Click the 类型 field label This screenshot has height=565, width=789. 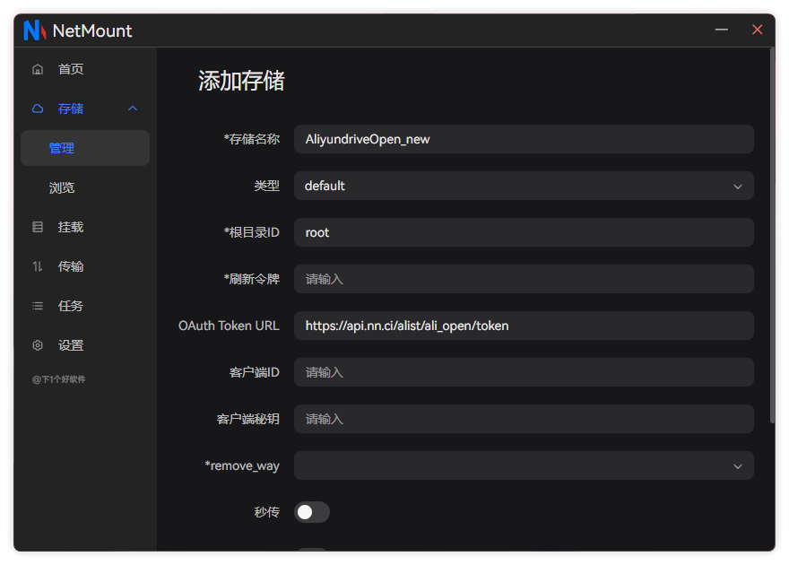[266, 186]
